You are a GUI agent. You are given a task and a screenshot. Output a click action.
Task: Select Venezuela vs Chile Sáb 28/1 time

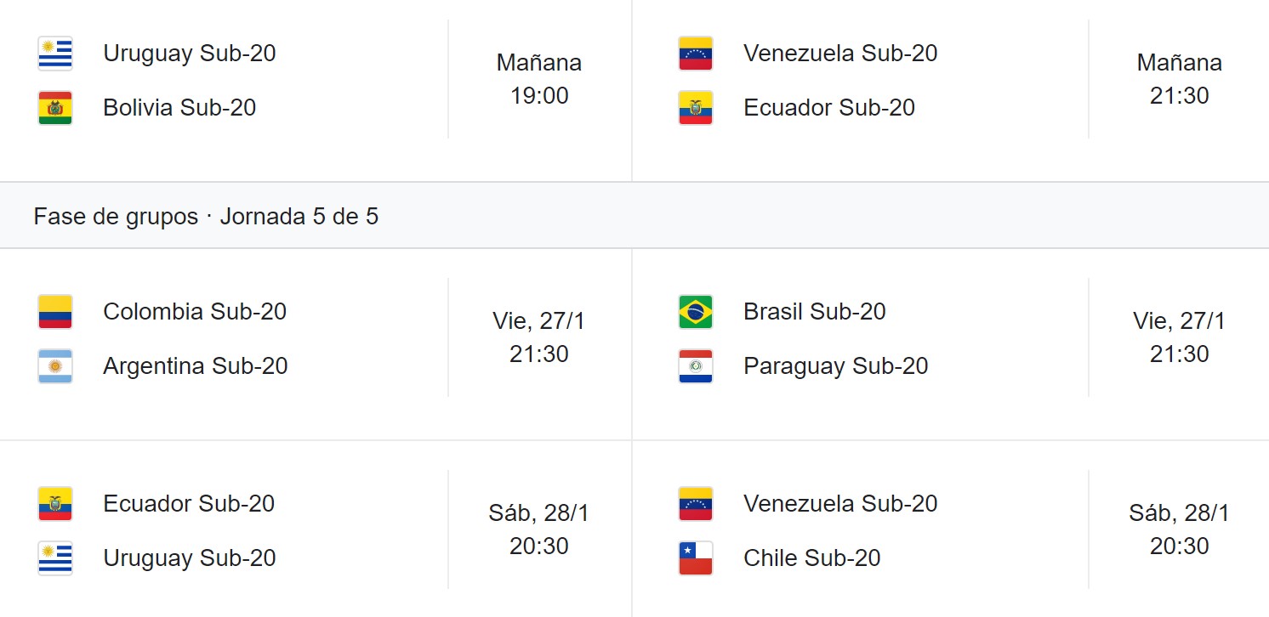(x=1180, y=529)
